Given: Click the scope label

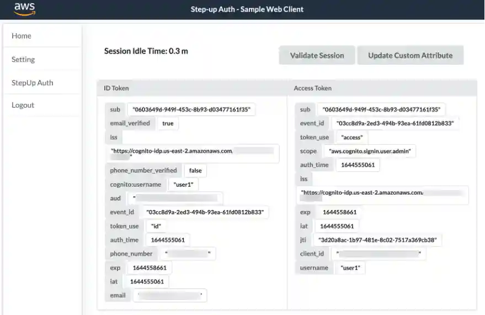Looking at the screenshot, I should coord(308,151).
